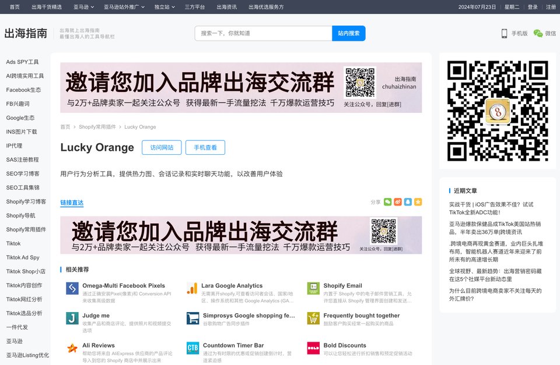The width and height of the screenshot is (560, 365).
Task: Open Shopify导航 sidebar category
Action: click(21, 215)
